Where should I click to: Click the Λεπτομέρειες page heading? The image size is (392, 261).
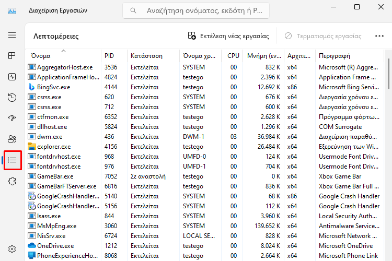(x=56, y=36)
